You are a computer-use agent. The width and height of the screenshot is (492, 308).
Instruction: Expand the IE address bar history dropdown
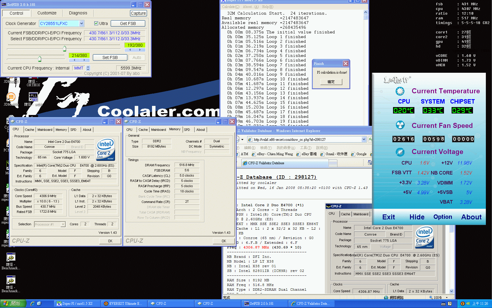coord(364,139)
